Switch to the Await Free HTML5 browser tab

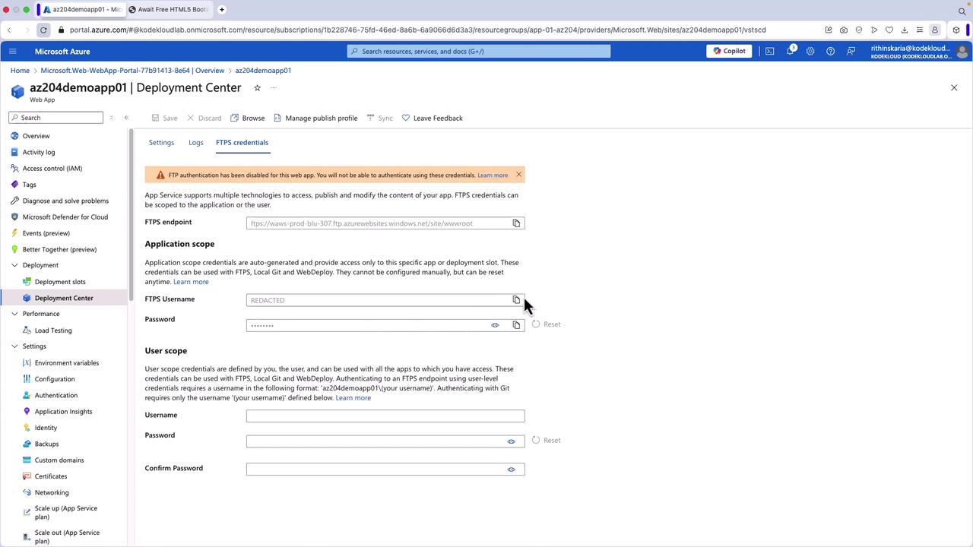167,9
